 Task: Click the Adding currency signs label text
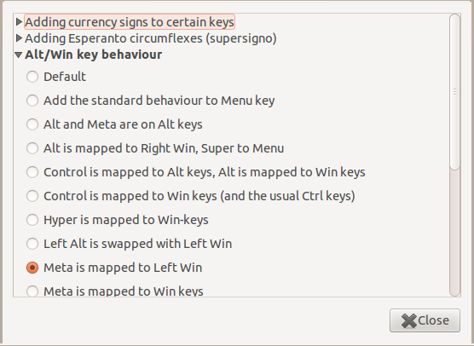click(x=130, y=22)
